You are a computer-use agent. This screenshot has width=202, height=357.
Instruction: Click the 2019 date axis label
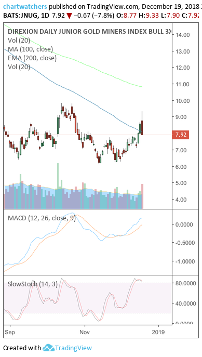[x=158, y=332]
